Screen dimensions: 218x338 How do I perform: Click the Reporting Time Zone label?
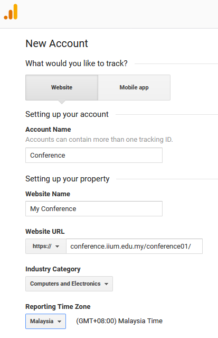click(58, 307)
